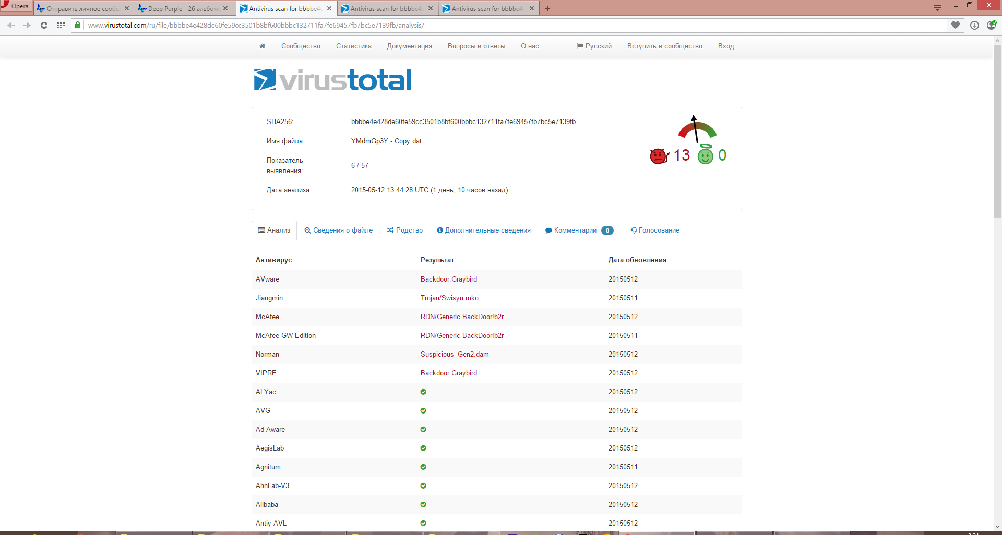Screen dimensions: 1002x535
Task: Click the green angel harmless vote icon
Action: tap(706, 155)
